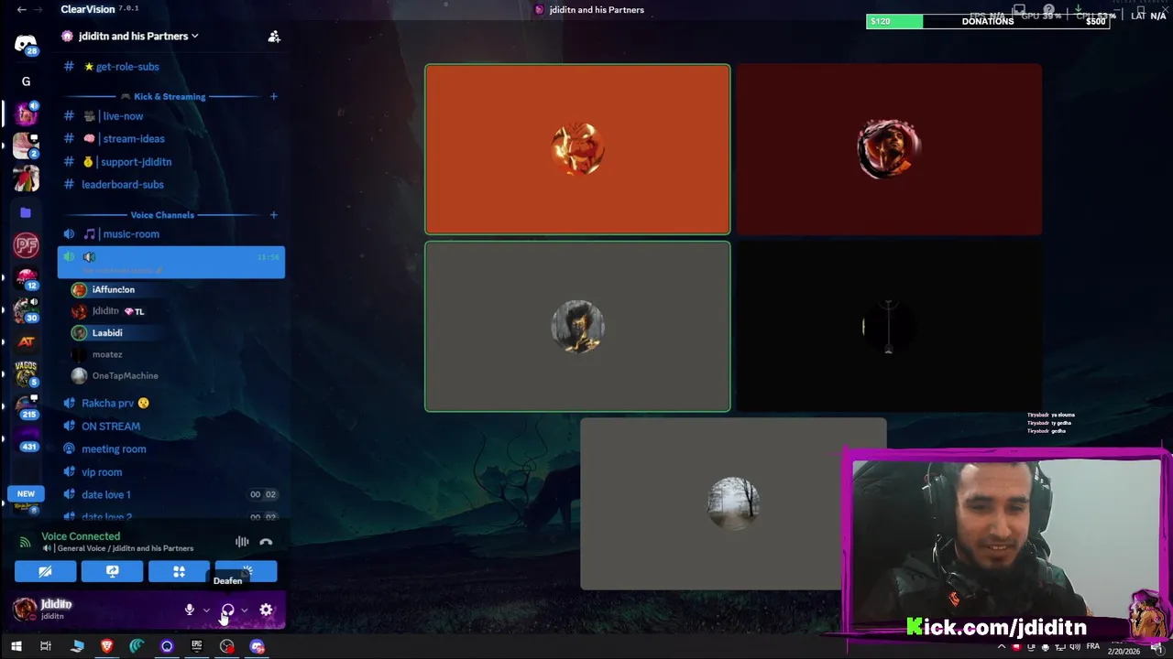The width and height of the screenshot is (1173, 659).
Task: Toggle camera on or off
Action: click(45, 572)
